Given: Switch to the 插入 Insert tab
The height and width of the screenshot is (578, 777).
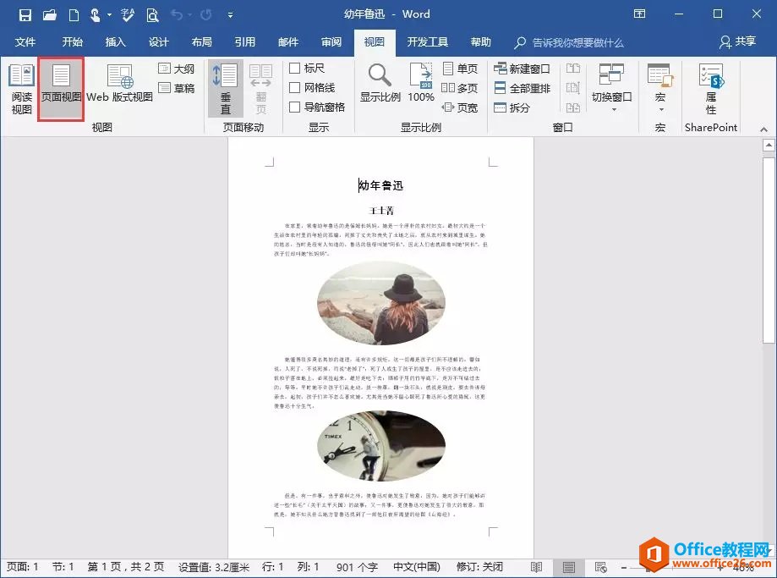Looking at the screenshot, I should click(116, 42).
